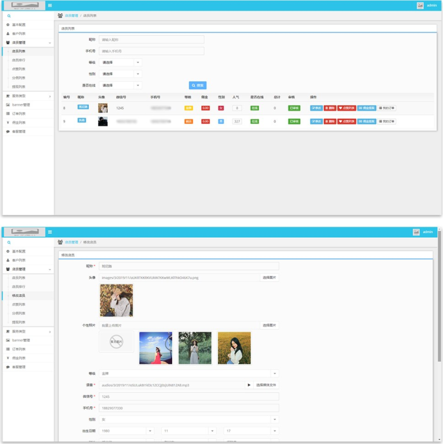This screenshot has width=443, height=444.
Task: Play the audio file with play button
Action: [249, 385]
